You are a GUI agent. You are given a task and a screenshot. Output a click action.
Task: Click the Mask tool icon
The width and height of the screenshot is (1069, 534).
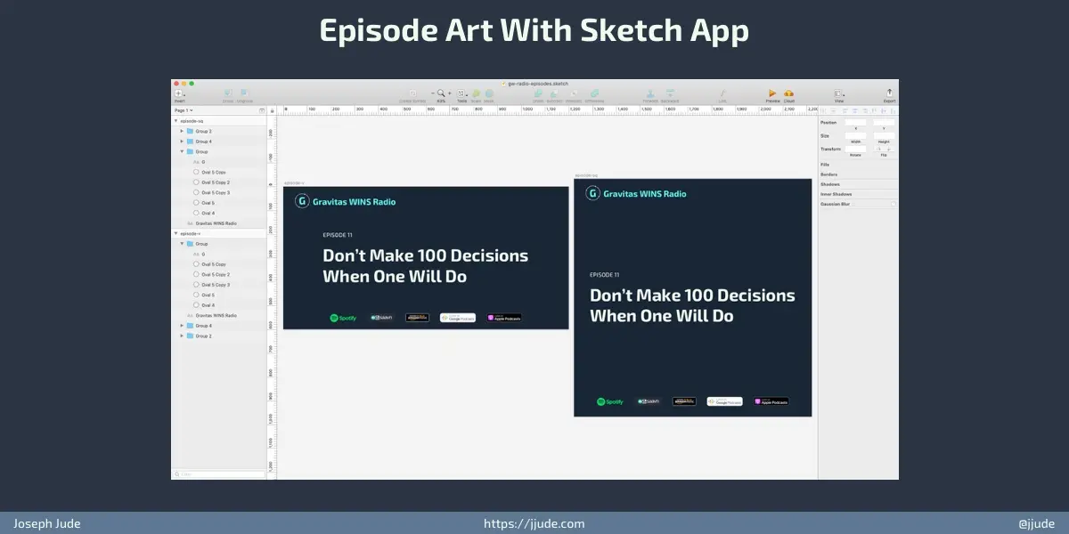tap(489, 93)
